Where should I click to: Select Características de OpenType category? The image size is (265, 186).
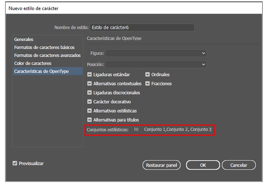(48, 71)
